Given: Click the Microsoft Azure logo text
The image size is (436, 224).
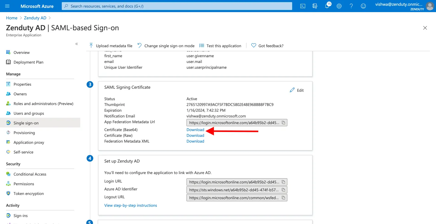Looking at the screenshot, I should pos(37,6).
